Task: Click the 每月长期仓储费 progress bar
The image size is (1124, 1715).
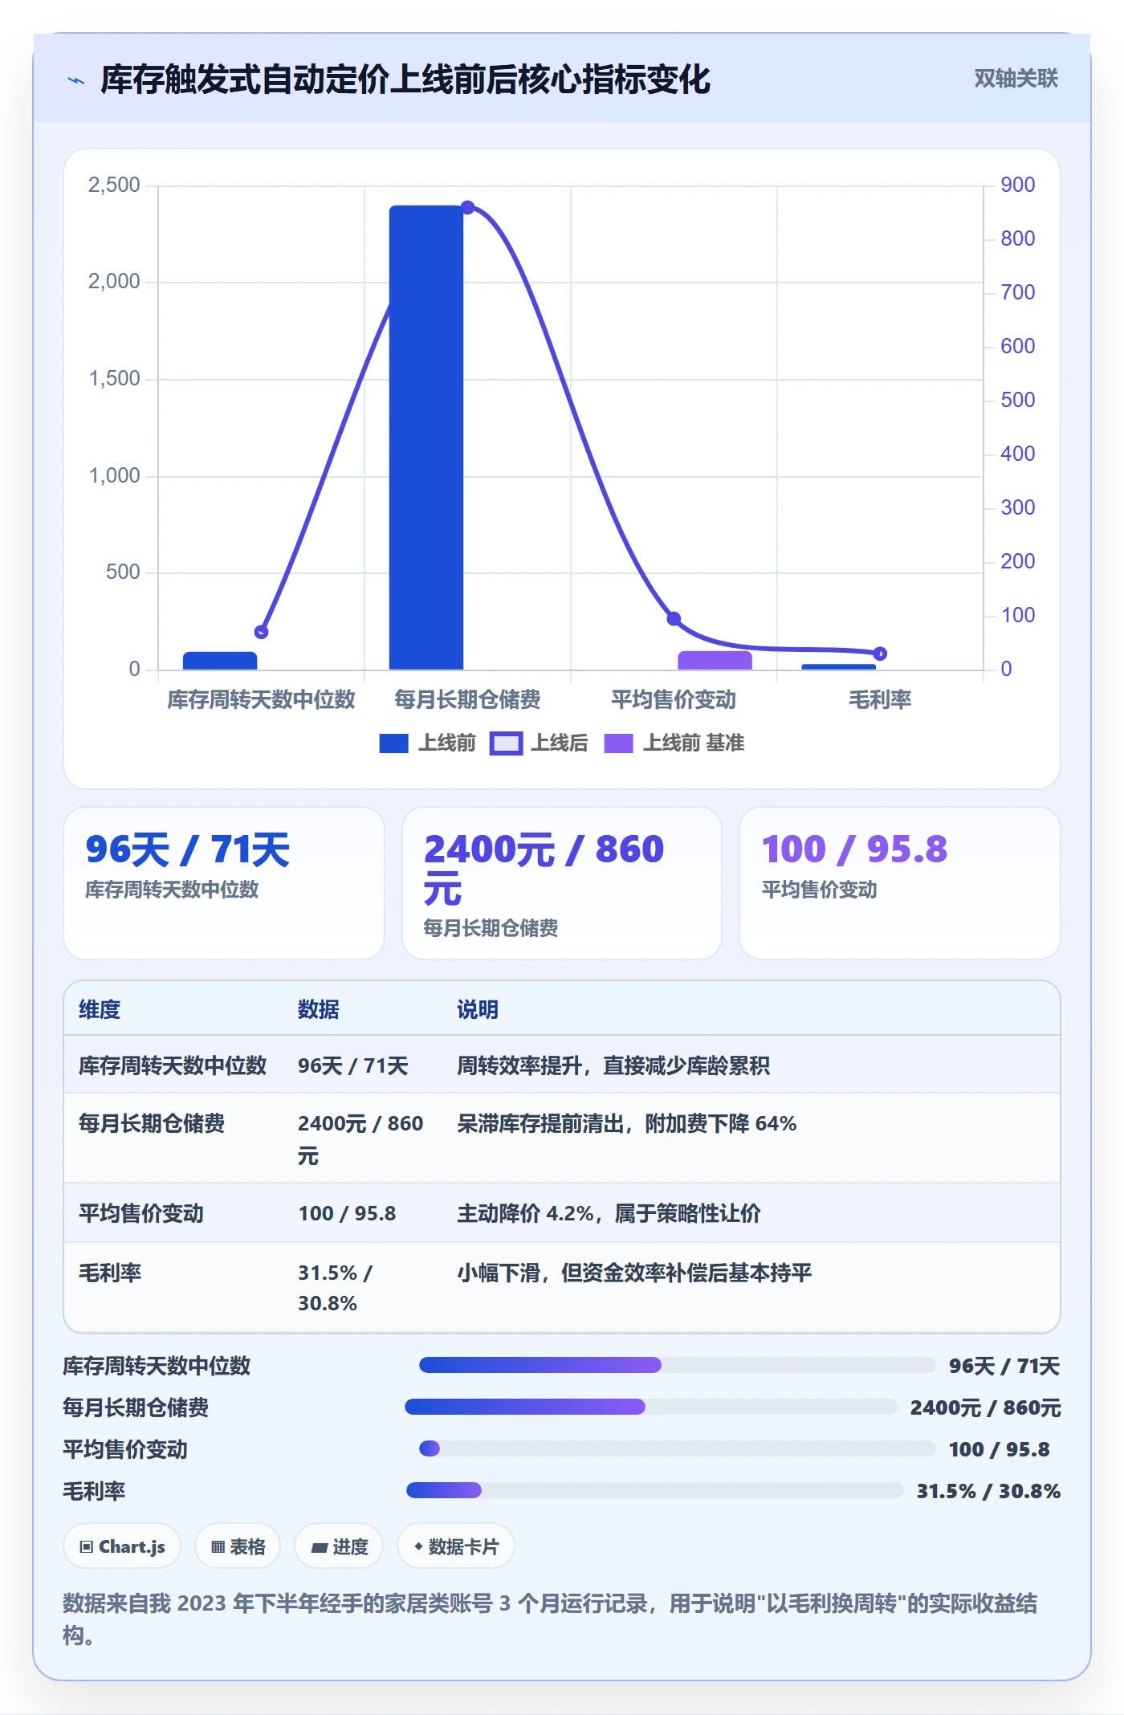Action: (651, 1407)
